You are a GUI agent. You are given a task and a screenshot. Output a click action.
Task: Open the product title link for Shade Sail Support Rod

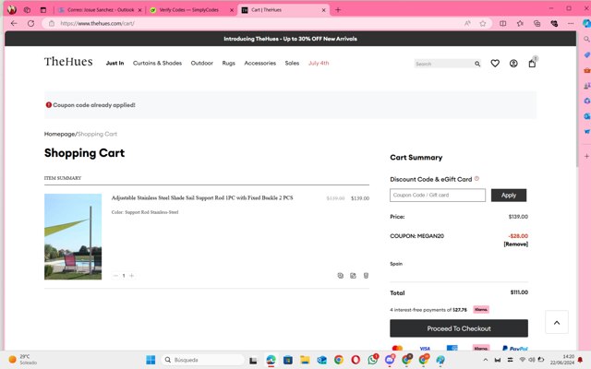coord(202,197)
